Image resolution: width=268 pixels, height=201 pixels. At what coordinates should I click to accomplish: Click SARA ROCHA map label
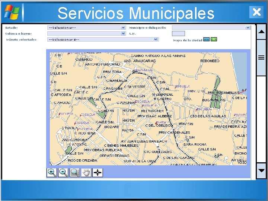pyautogui.click(x=195, y=144)
